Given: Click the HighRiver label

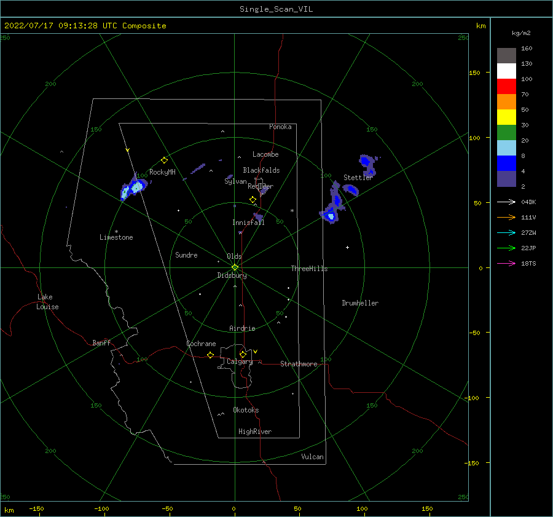Looking at the screenshot, I should click(255, 432).
